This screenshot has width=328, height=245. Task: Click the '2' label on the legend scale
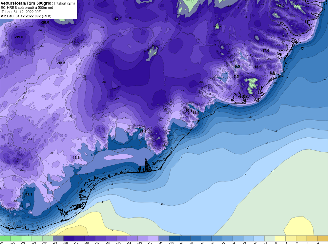(297, 243)
